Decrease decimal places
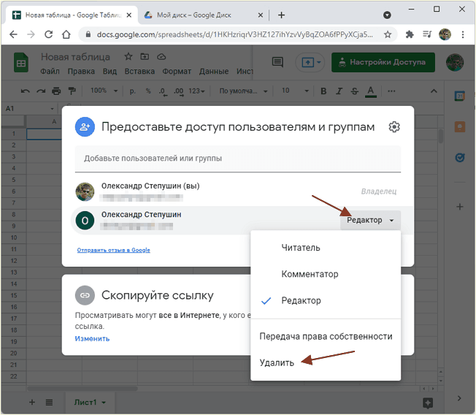 pyautogui.click(x=163, y=91)
